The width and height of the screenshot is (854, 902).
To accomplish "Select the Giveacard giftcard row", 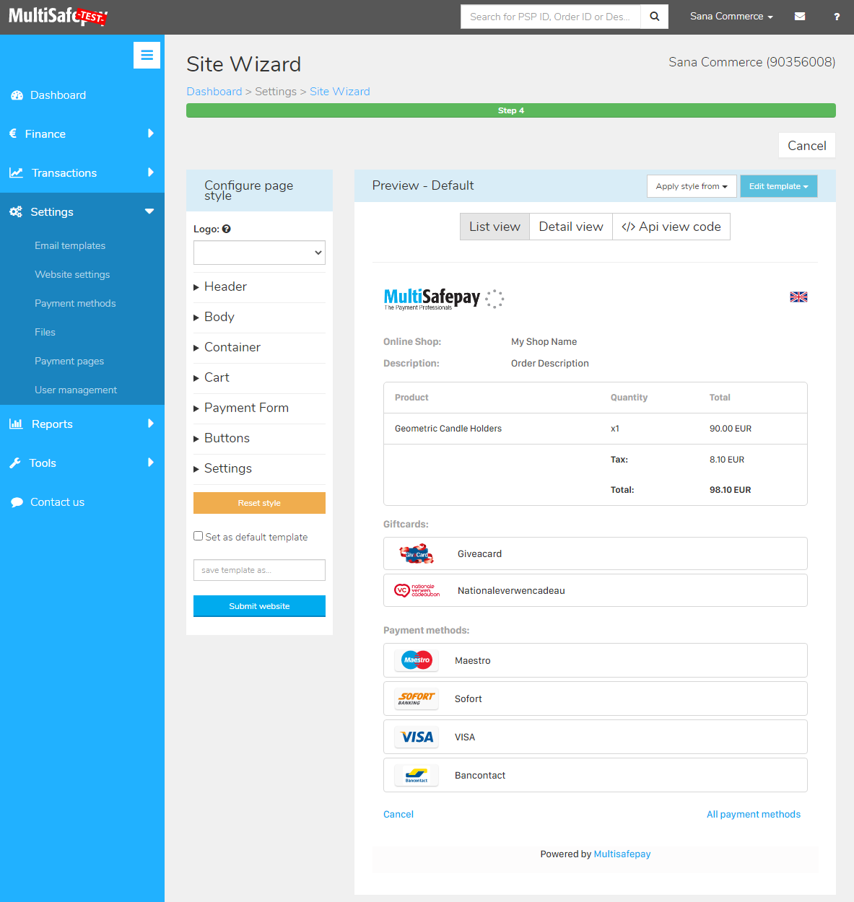I will [x=596, y=553].
